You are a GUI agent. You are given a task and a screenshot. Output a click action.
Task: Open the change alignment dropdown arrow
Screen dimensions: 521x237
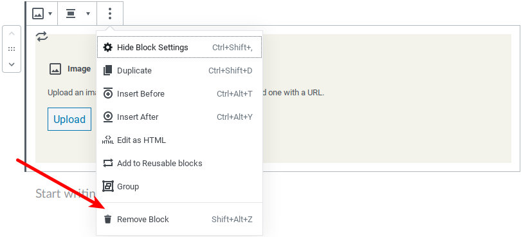pos(88,14)
